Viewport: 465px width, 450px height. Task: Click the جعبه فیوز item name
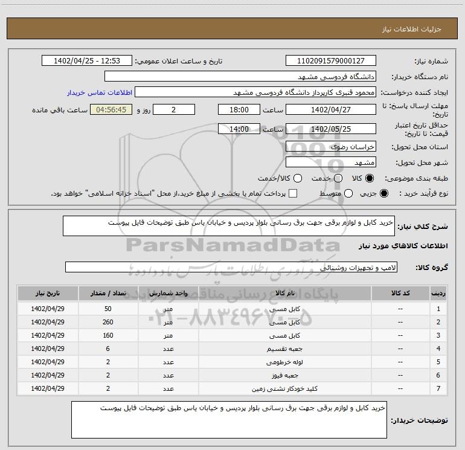pyautogui.click(x=284, y=375)
